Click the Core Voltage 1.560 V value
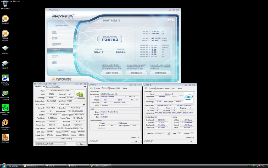 (x=178, y=102)
